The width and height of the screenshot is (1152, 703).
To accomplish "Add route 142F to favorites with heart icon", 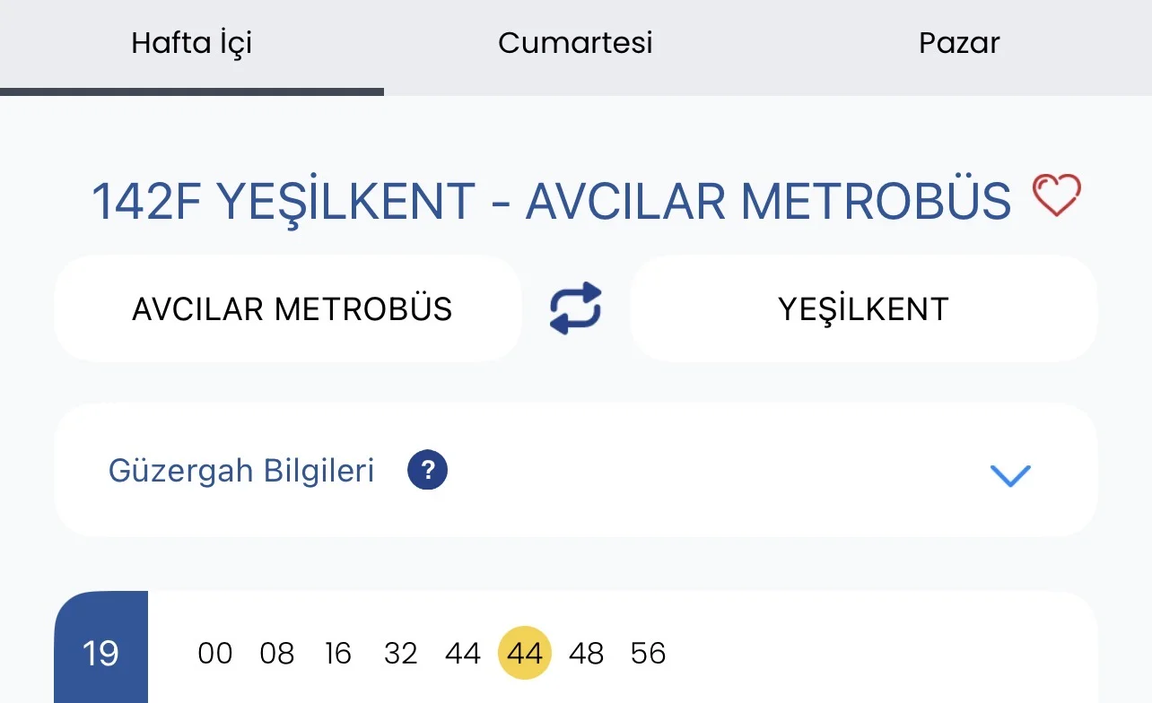I will tap(1057, 196).
